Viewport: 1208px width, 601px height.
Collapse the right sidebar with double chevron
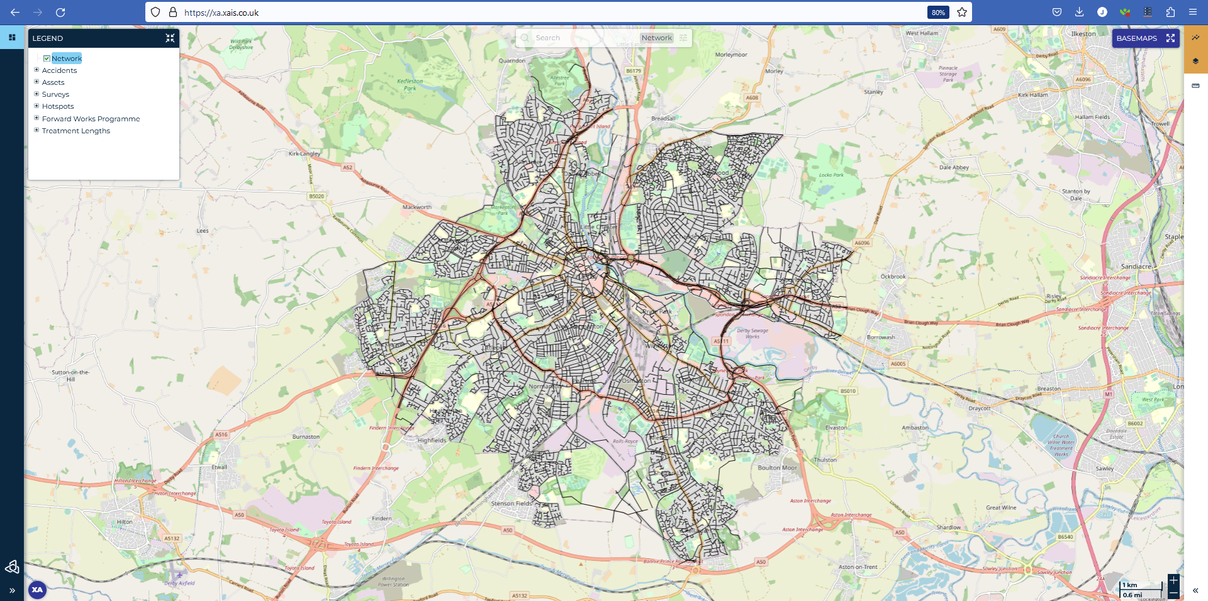click(1195, 590)
